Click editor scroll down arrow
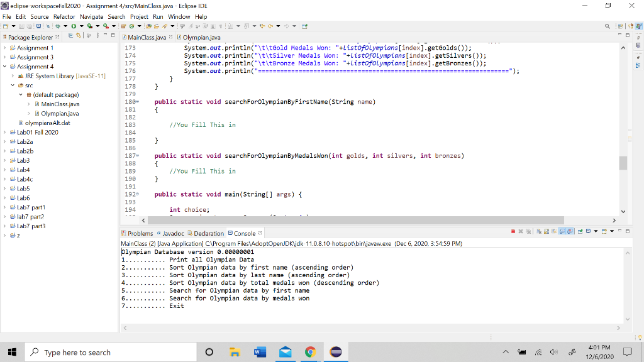This screenshot has width=644, height=362. pyautogui.click(x=623, y=211)
